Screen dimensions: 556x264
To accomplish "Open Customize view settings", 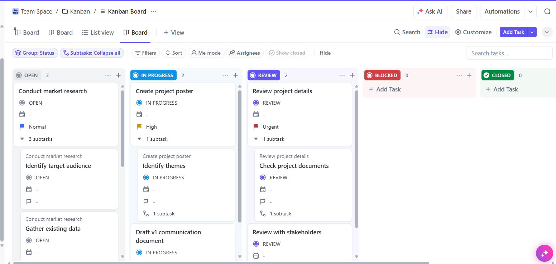I will pos(473,32).
